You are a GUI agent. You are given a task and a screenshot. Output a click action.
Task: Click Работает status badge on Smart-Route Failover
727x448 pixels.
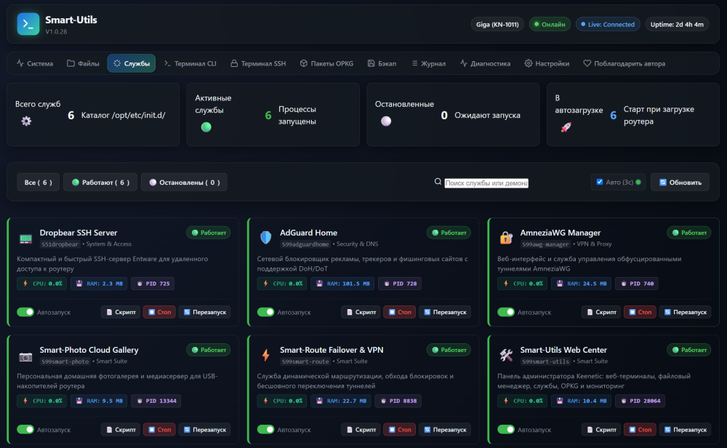pyautogui.click(x=449, y=350)
